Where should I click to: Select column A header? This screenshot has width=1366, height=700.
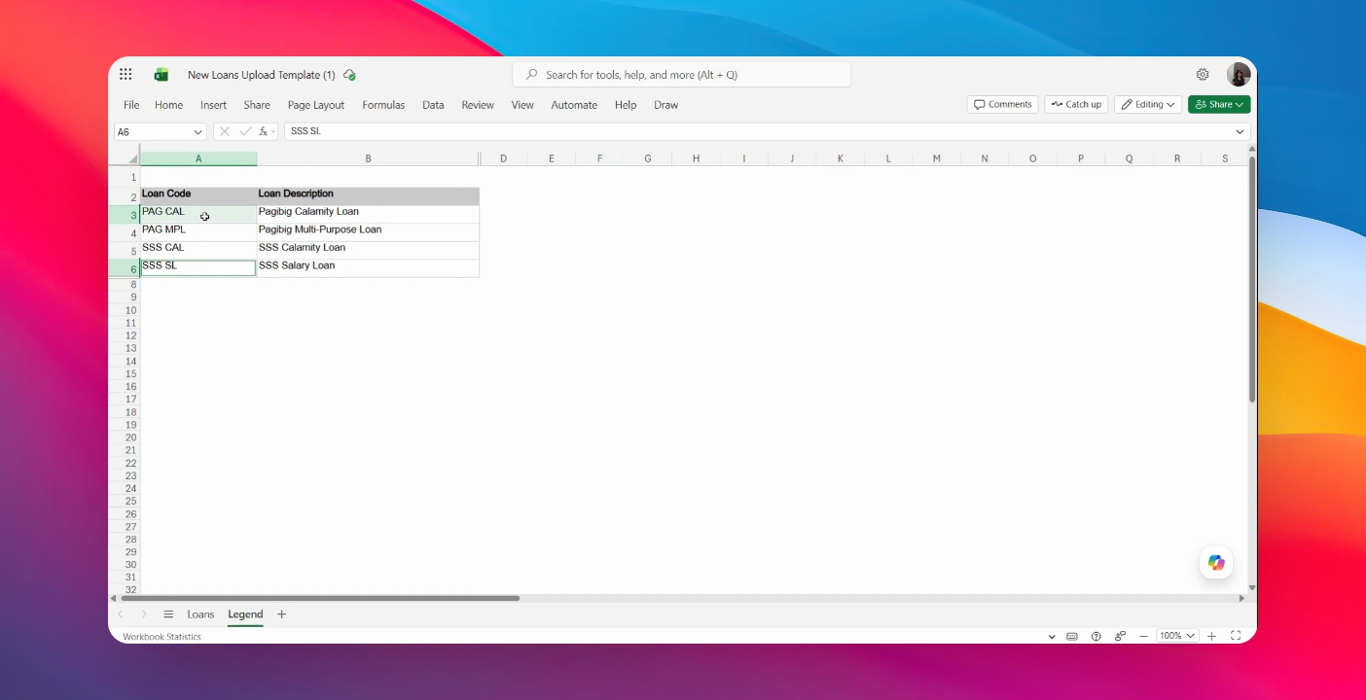point(198,158)
